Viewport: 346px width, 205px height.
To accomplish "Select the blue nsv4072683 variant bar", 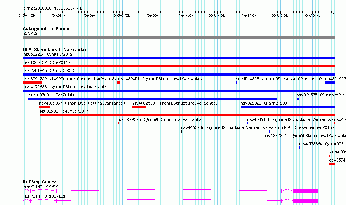I will (x=179, y=91).
